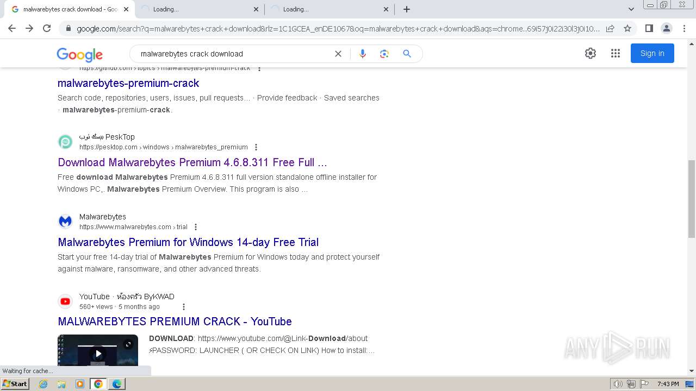Viewport: 696px width, 391px height.
Task: Close the second Loading tab
Action: click(x=256, y=9)
